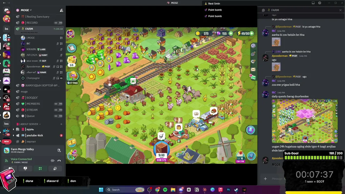Select user N1KABN in the voice list
345x194 pixels.
(x=42, y=49)
